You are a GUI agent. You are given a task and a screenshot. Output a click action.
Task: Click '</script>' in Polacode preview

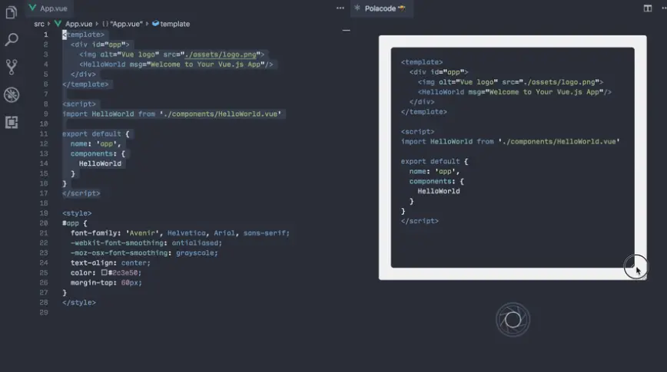420,221
